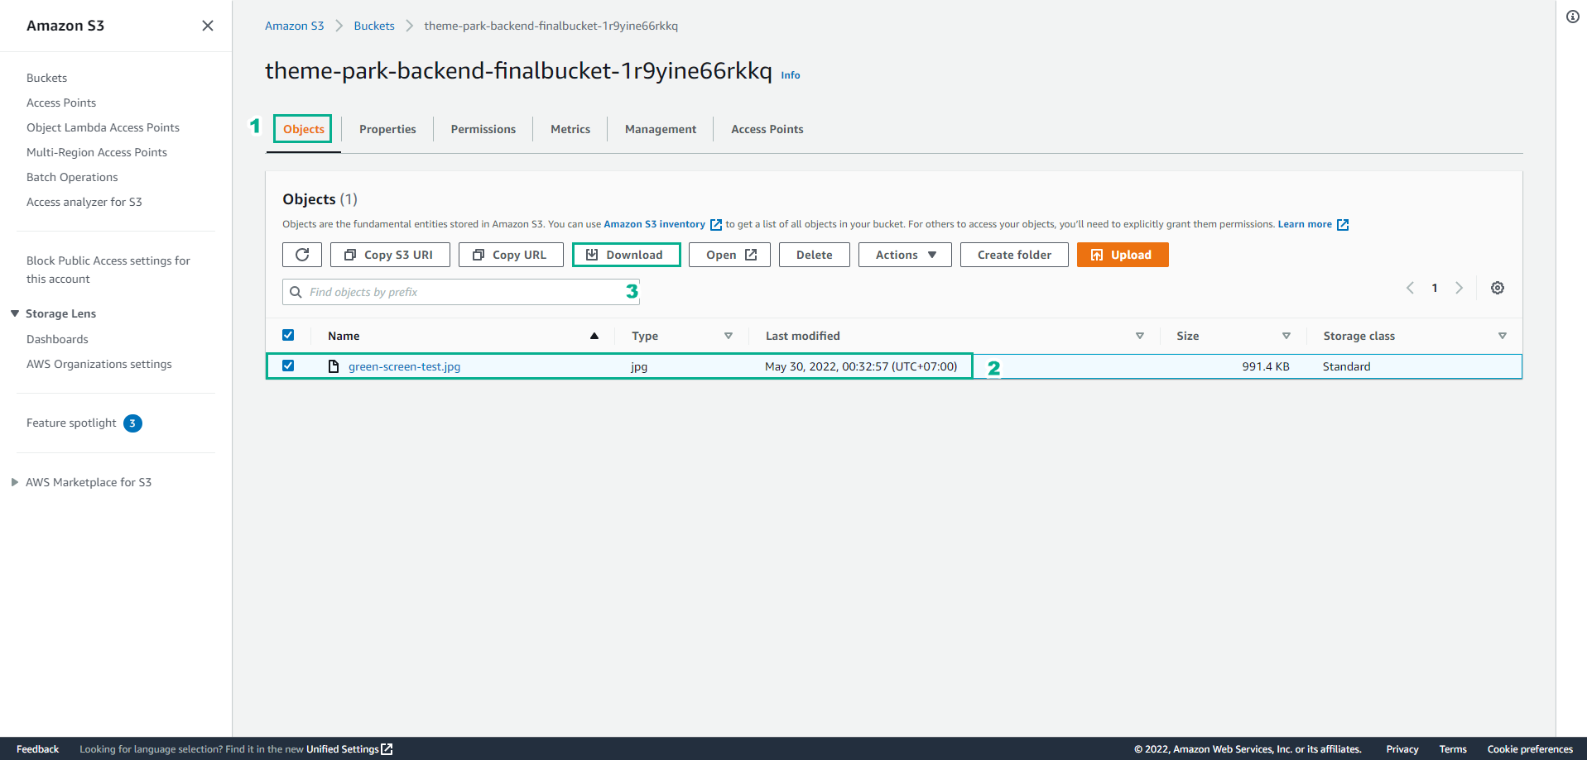Screen dimensions: 1587x760
Task: Toggle the select-all objects checkbox
Action: pos(288,335)
